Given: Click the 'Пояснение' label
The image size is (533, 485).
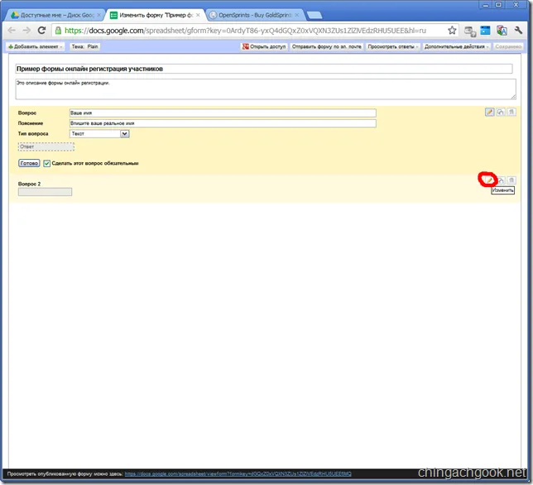Looking at the screenshot, I should 31,123.
